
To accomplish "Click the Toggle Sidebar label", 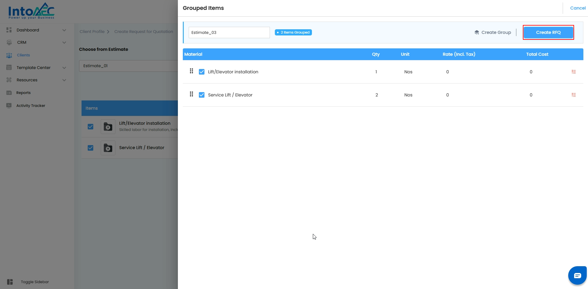I will 35,282.
